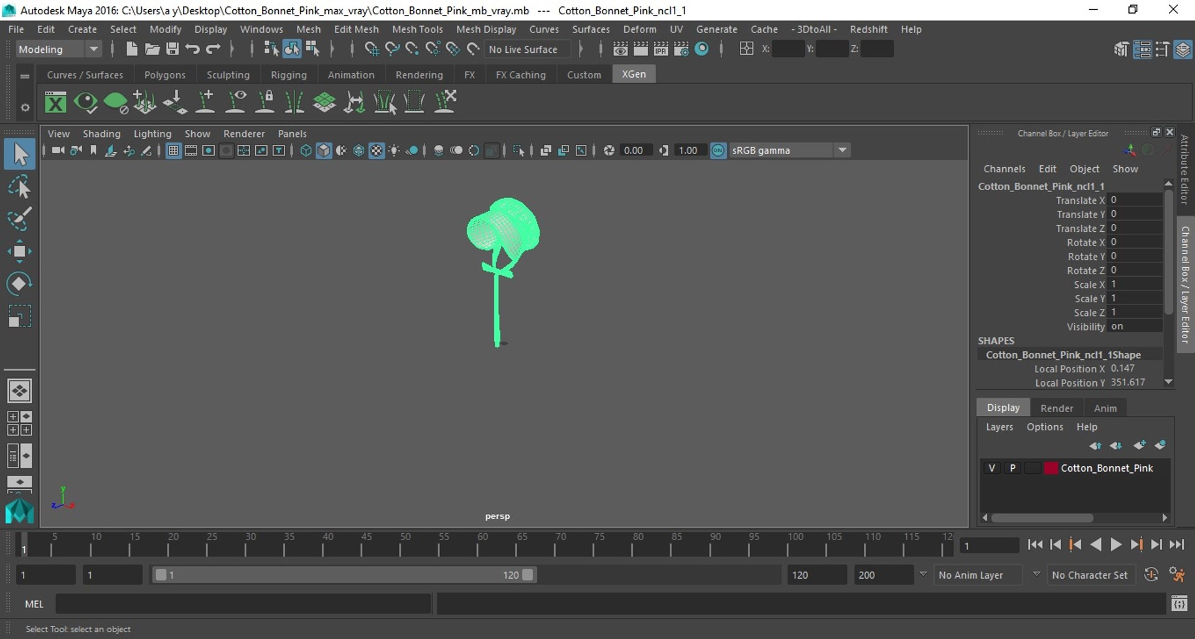
Task: Click the red Cotton_Bonnet_Pink layer color swatch
Action: pyautogui.click(x=1051, y=468)
